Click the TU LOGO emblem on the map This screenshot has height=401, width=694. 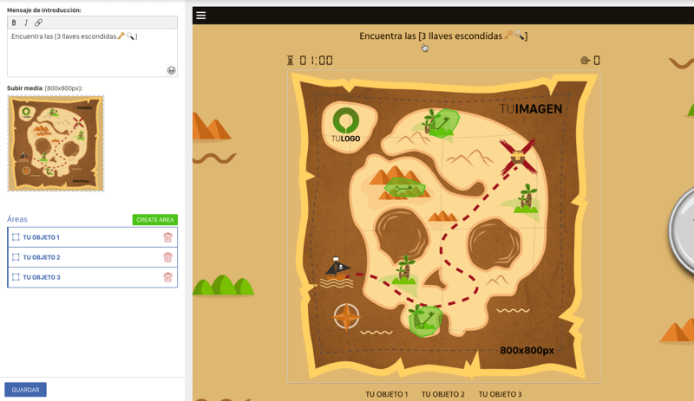tap(346, 126)
